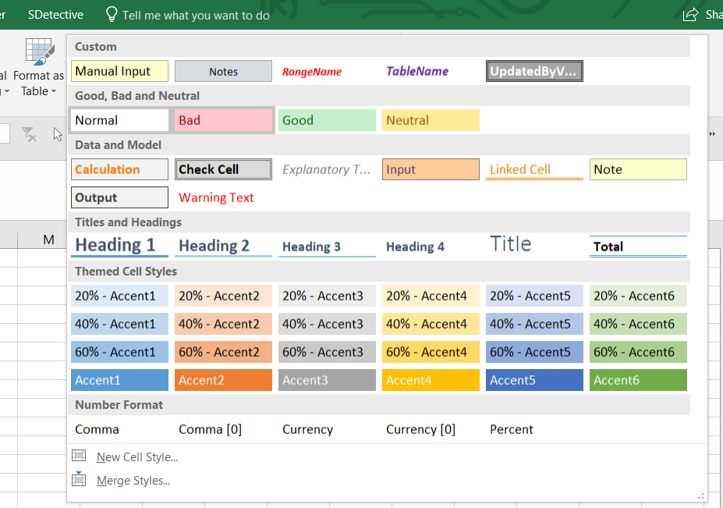The width and height of the screenshot is (723, 508).
Task: Apply the Heading 1 style
Action: pyautogui.click(x=120, y=246)
